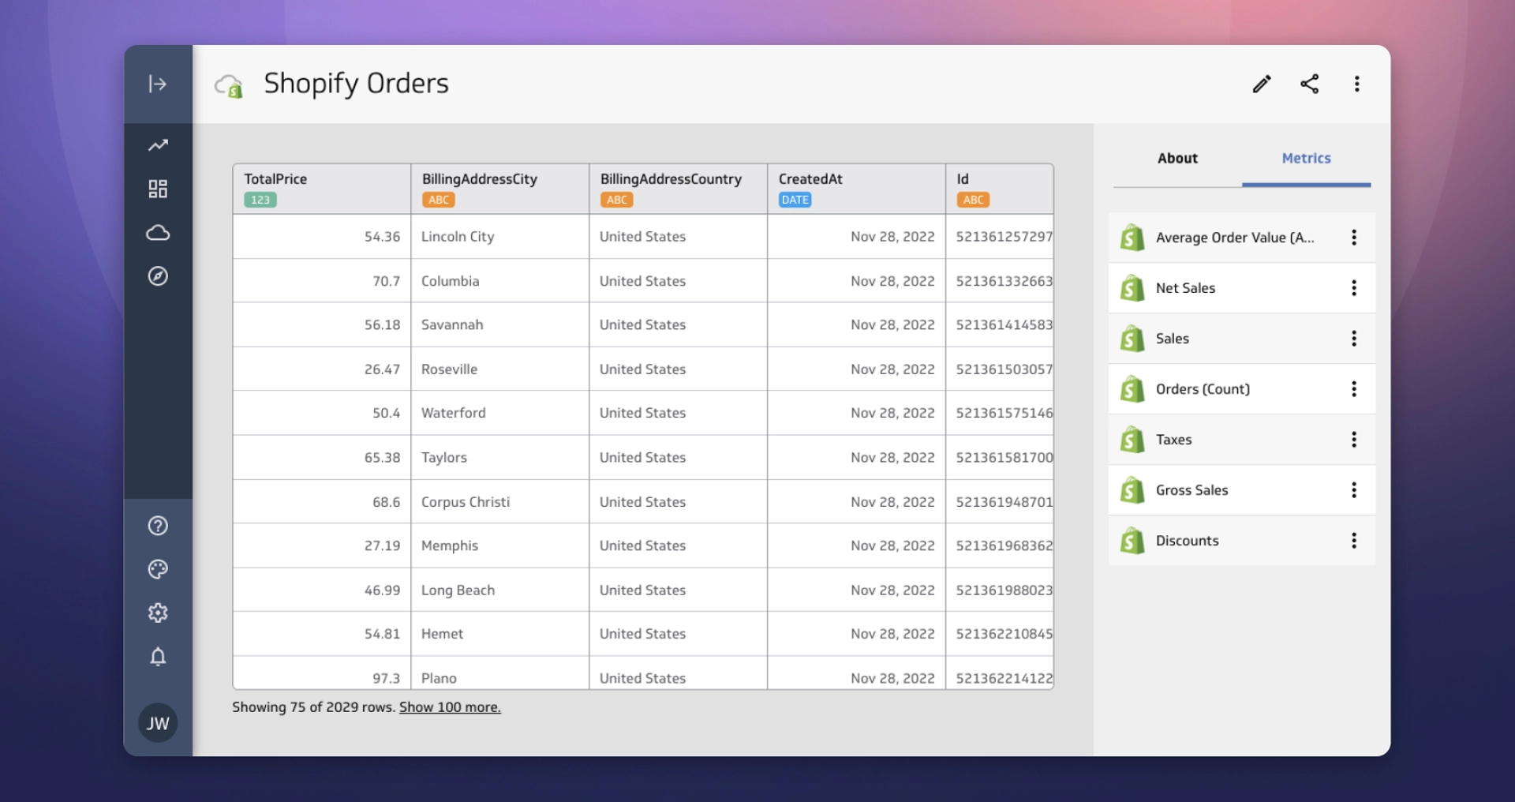Open the dashboards grid icon

(158, 189)
